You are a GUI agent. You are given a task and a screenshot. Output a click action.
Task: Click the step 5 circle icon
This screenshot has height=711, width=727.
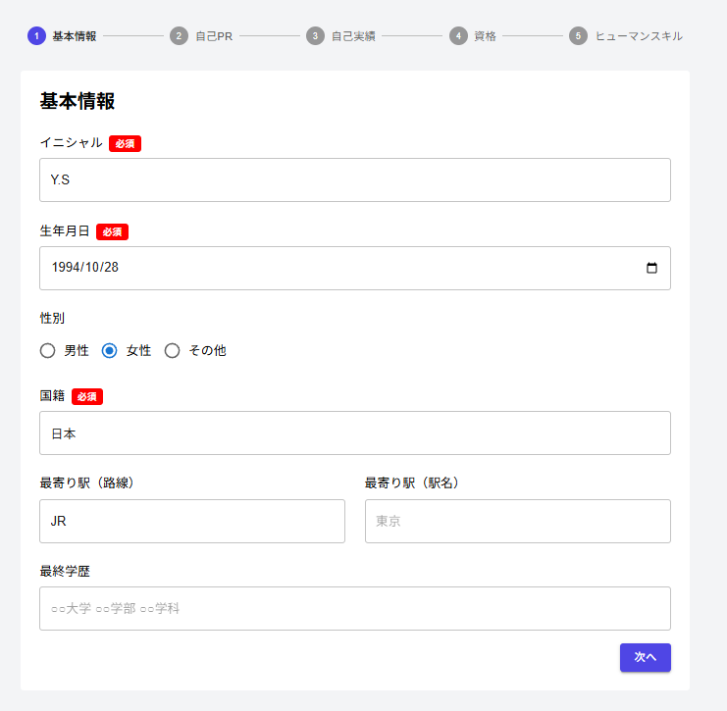(578, 36)
